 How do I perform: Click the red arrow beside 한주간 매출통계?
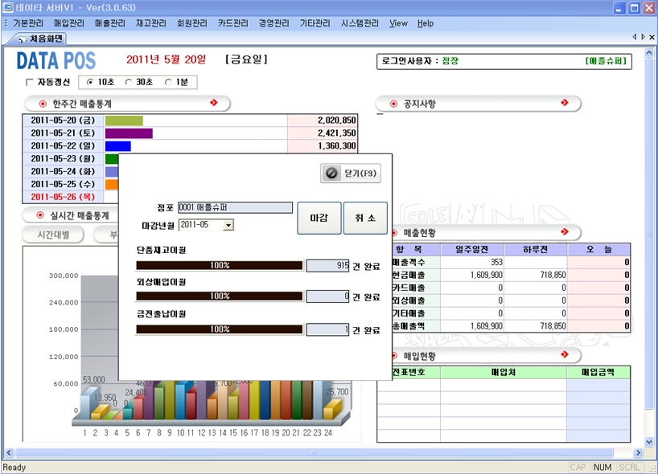click(x=213, y=104)
